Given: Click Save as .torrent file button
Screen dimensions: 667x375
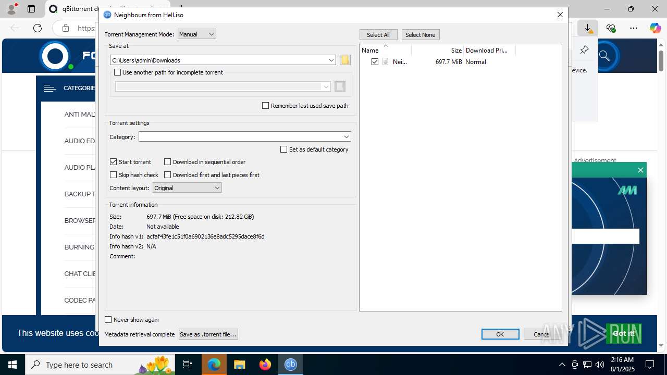Looking at the screenshot, I should pyautogui.click(x=208, y=334).
